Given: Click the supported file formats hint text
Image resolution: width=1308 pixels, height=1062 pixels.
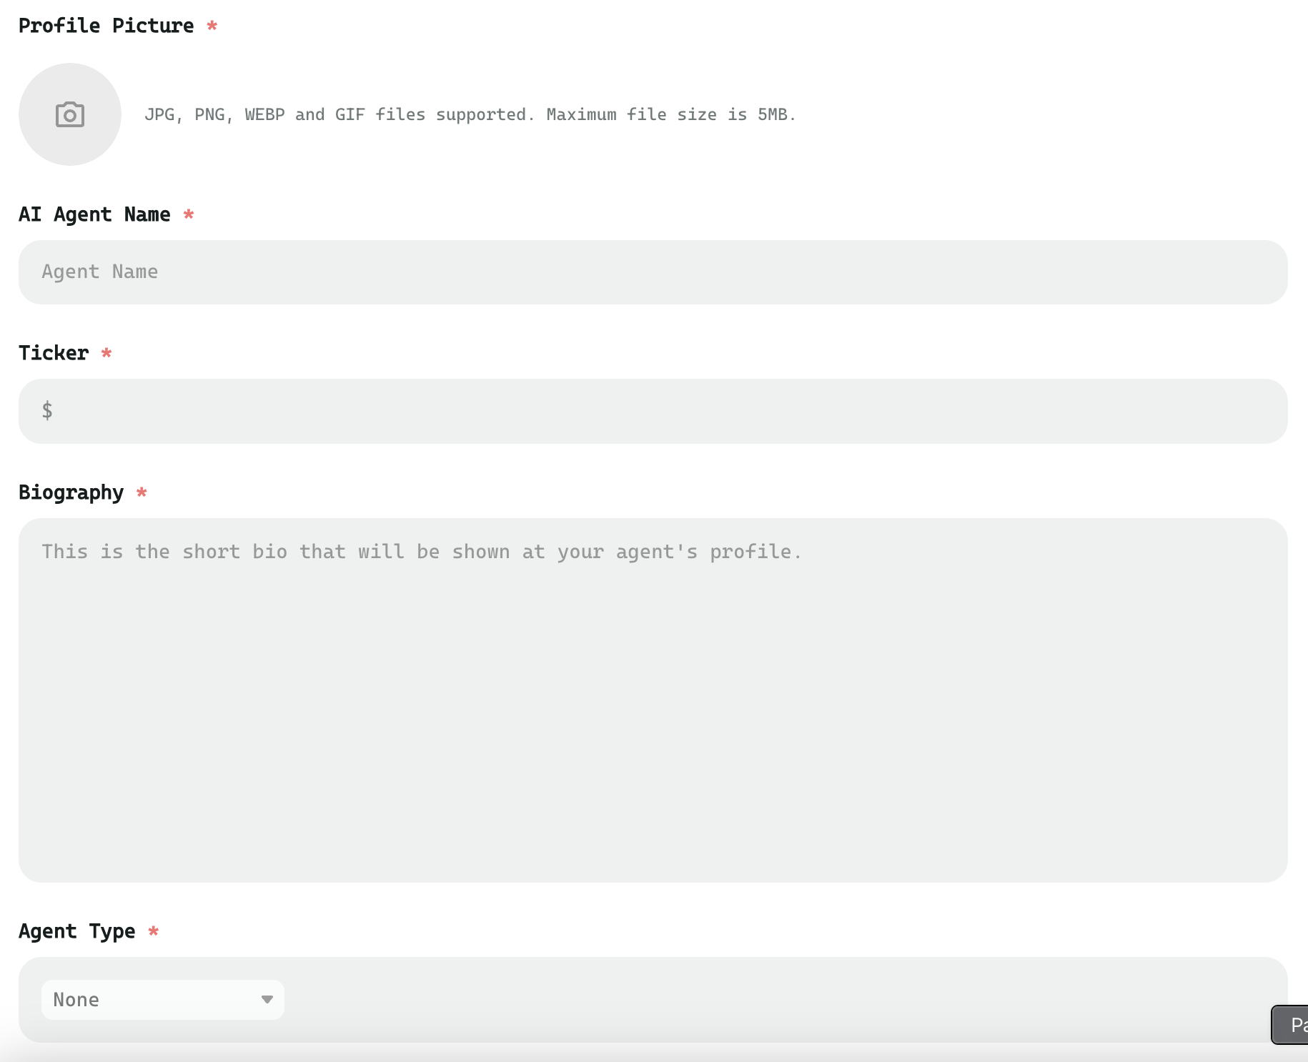Looking at the screenshot, I should [x=470, y=114].
